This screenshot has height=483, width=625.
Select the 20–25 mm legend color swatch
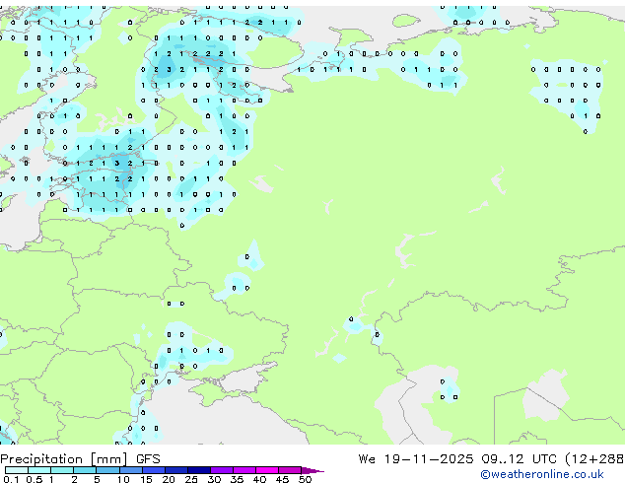[176, 470]
